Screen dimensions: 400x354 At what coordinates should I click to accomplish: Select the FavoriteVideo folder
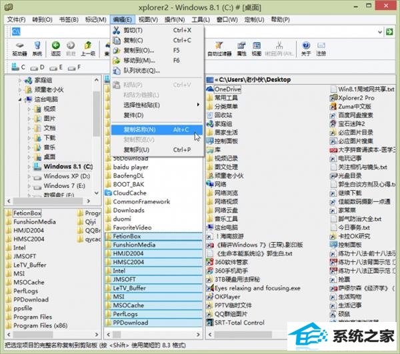pos(132,227)
